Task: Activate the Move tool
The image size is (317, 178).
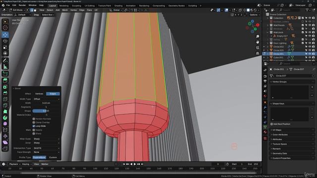Action: [5, 35]
